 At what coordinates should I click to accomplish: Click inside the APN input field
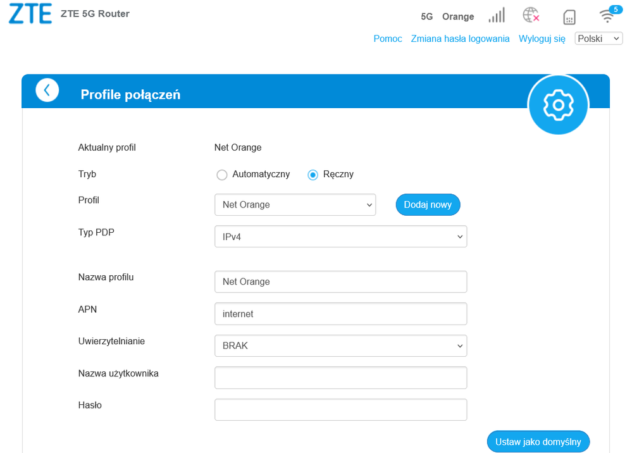(x=340, y=313)
